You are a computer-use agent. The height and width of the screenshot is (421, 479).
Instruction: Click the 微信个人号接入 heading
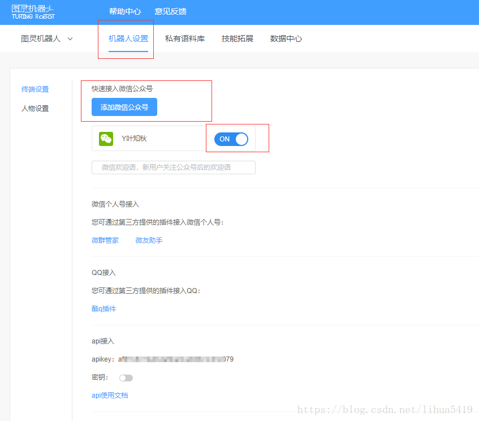pos(115,204)
